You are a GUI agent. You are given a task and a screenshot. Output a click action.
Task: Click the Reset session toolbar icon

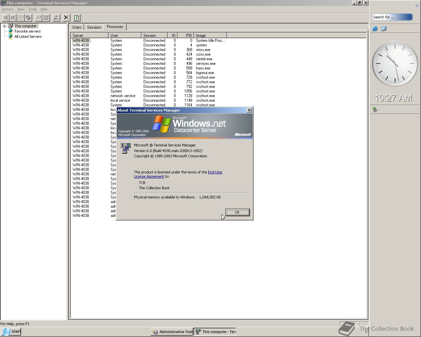(x=38, y=18)
